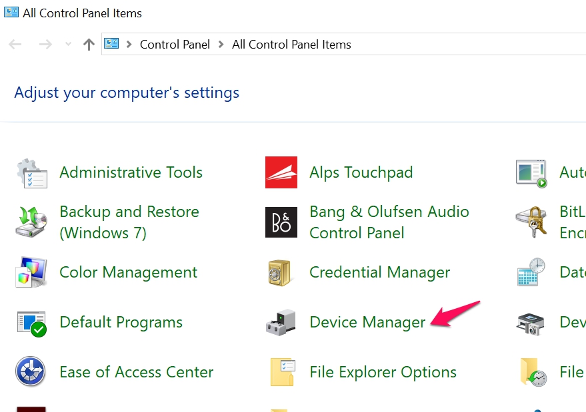Go forward with the Forward arrow
The image size is (586, 412).
pyautogui.click(x=45, y=45)
